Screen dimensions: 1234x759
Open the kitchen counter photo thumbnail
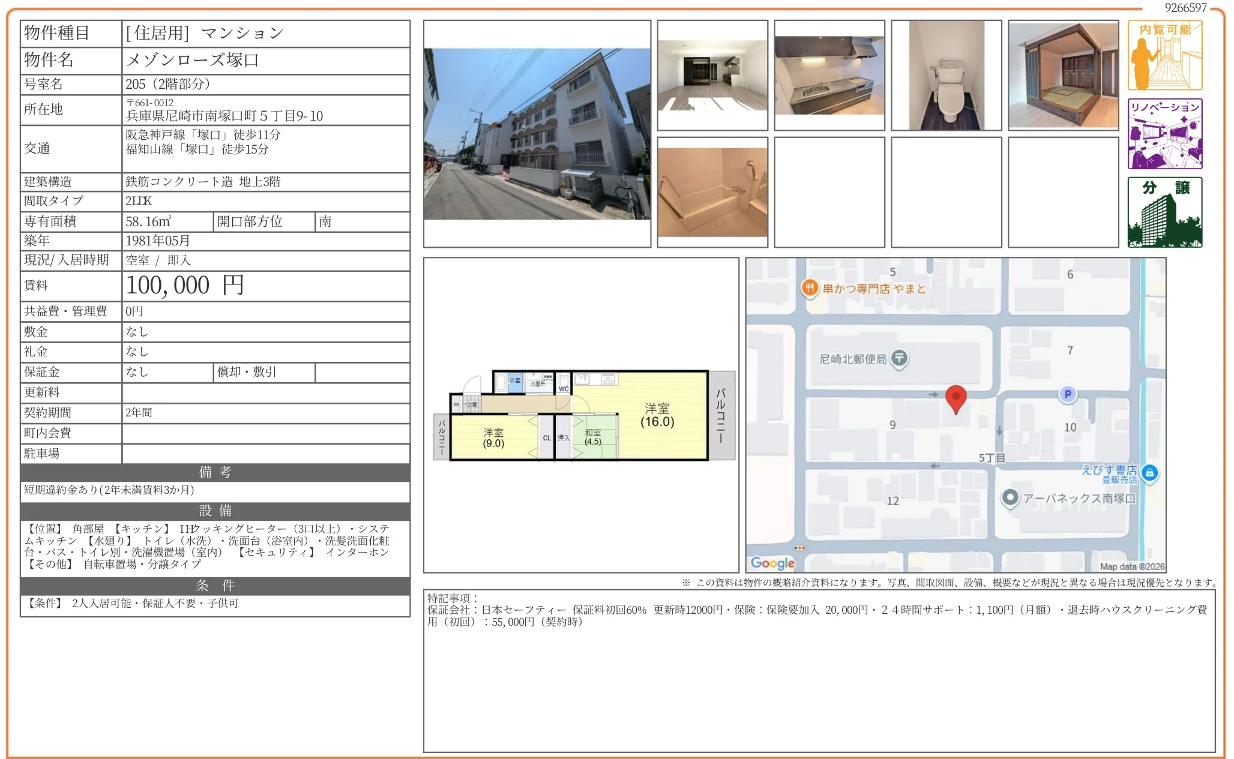(x=829, y=76)
